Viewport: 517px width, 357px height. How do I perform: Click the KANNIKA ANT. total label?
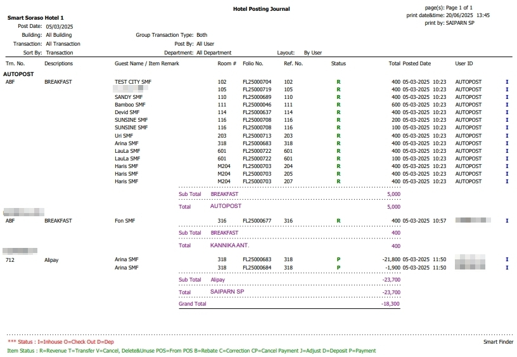[229, 245]
